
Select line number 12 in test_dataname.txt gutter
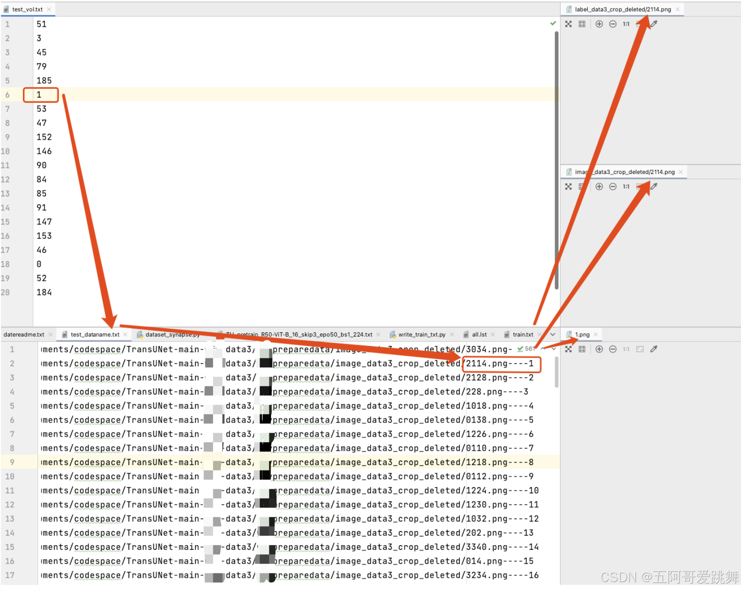(x=10, y=505)
